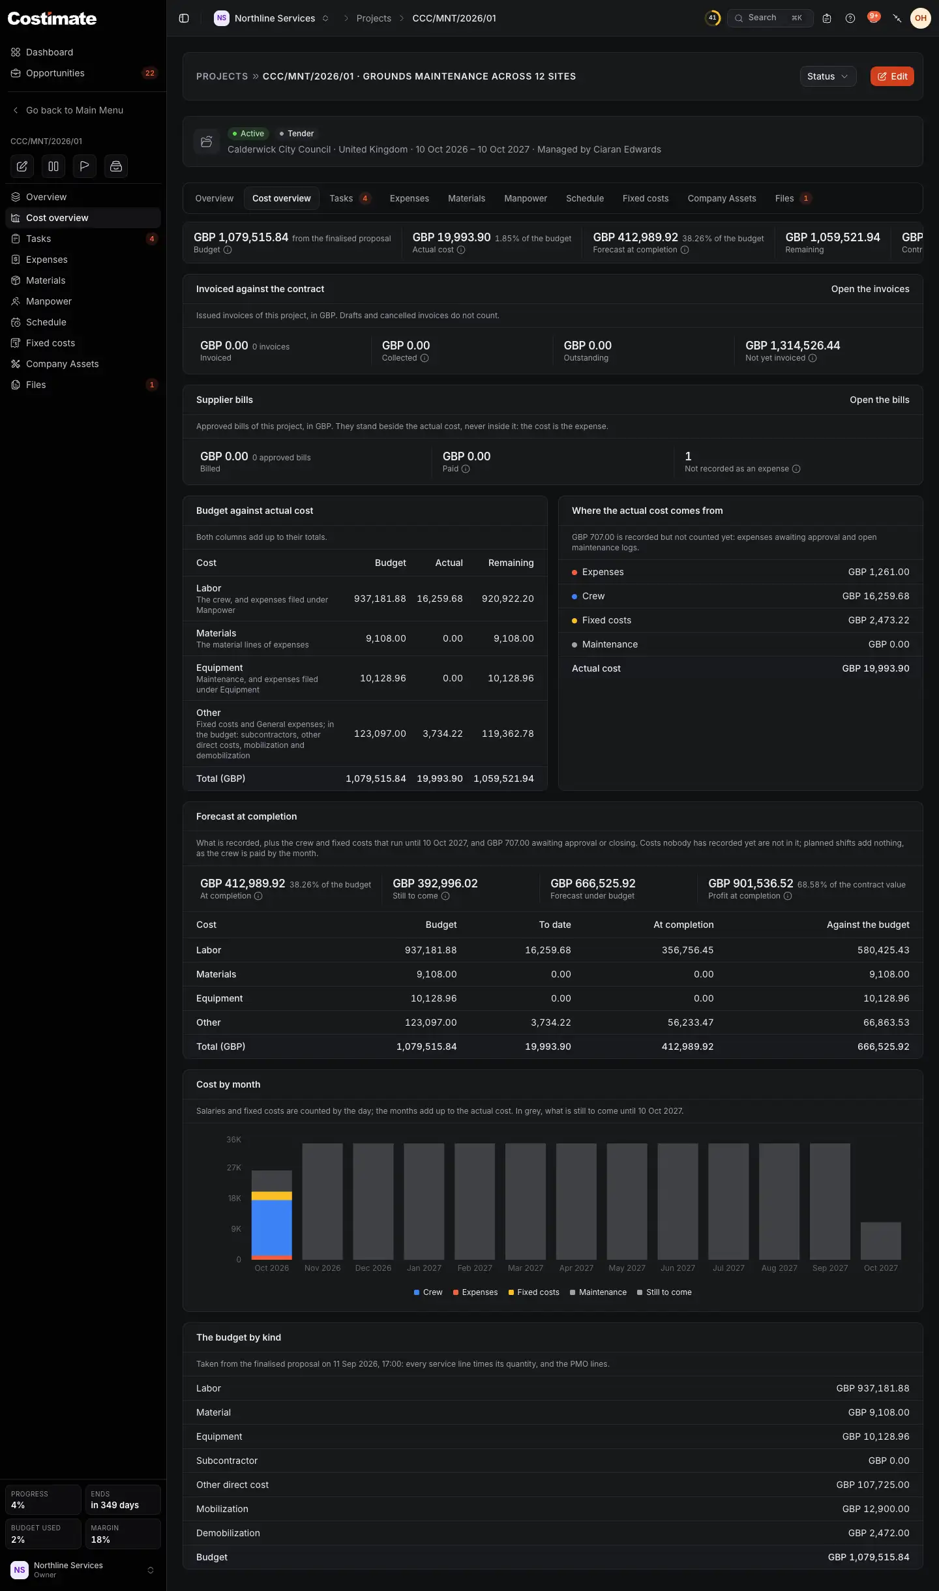
Task: Click the Search field in top bar
Action: point(770,18)
